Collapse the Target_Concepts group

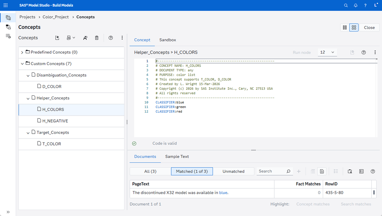click(28, 133)
